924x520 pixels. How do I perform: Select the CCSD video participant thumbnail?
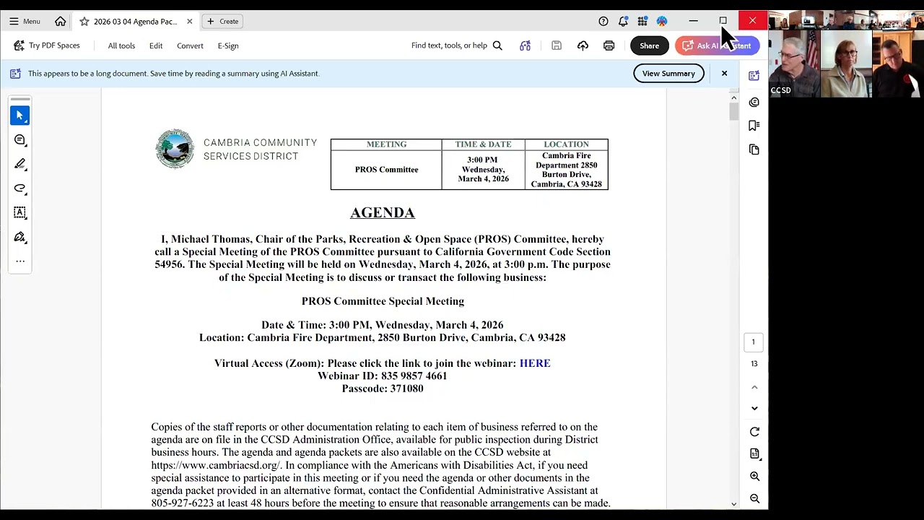pyautogui.click(x=794, y=64)
